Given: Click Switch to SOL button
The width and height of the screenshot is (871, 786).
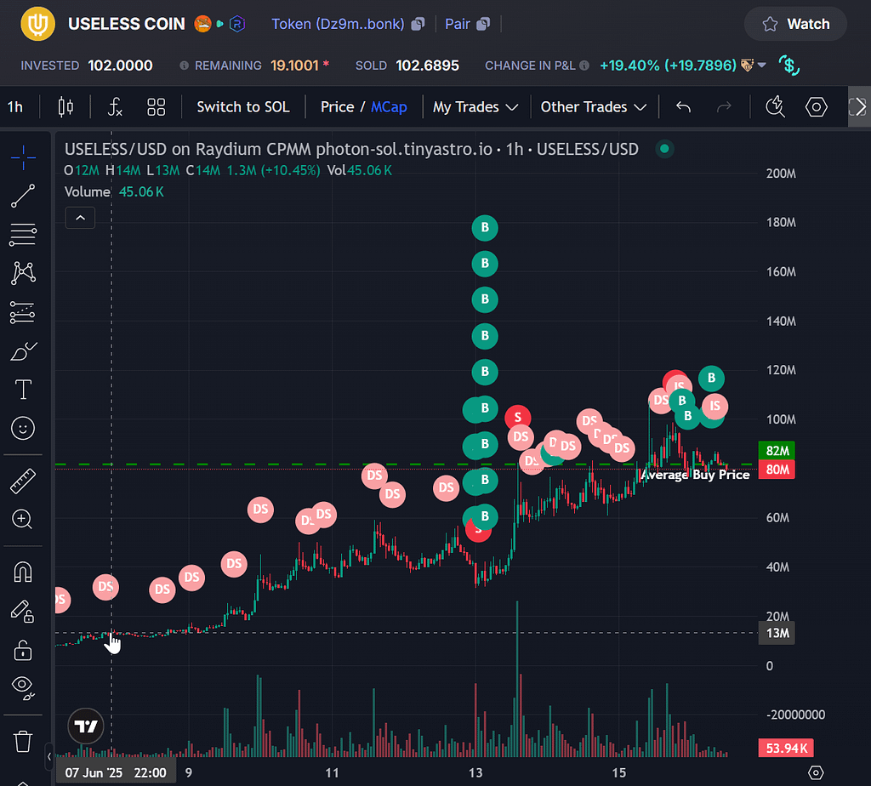Looking at the screenshot, I should pyautogui.click(x=243, y=107).
